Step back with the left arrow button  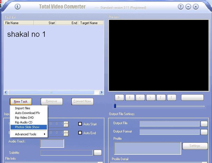click(x=140, y=97)
